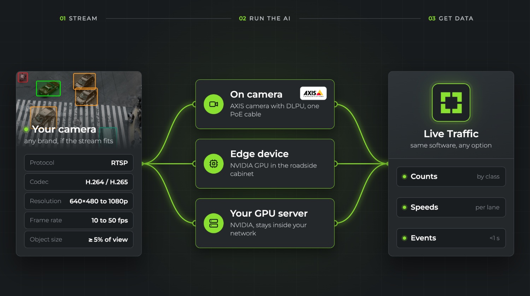This screenshot has width=530, height=296.
Task: Click the chip icon beside Edge device
Action: (x=214, y=164)
